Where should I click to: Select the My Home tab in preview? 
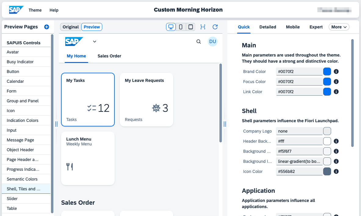pos(76,56)
